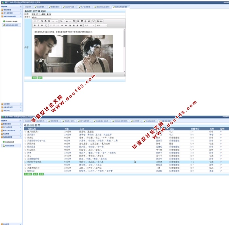Open the Insert Image tool in the editor

(78, 21)
